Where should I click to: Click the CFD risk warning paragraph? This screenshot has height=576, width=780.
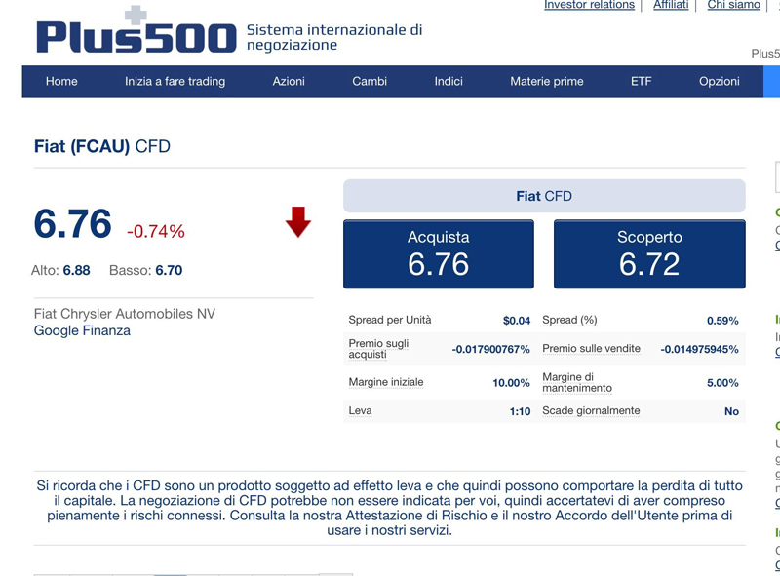389,508
